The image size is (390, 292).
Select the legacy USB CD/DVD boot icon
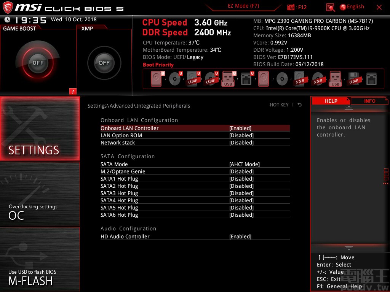[x=318, y=79]
